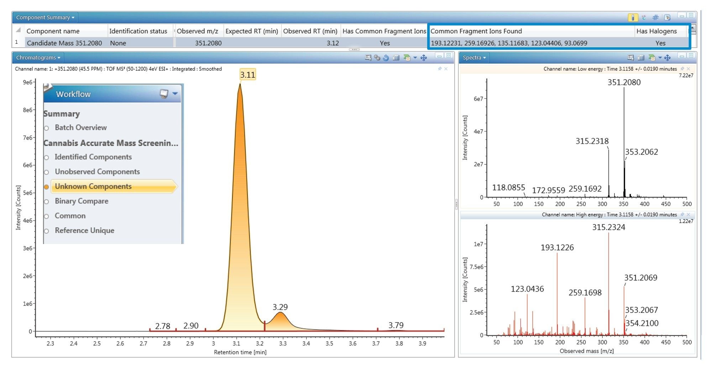Screen dimensions: 712x369
Task: Click the reset/undo arrow icon in Chromatograms toolbar
Action: 386,58
